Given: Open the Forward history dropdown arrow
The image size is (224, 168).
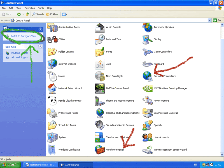Looking at the screenshot, I should pyautogui.click(x=23, y=14).
